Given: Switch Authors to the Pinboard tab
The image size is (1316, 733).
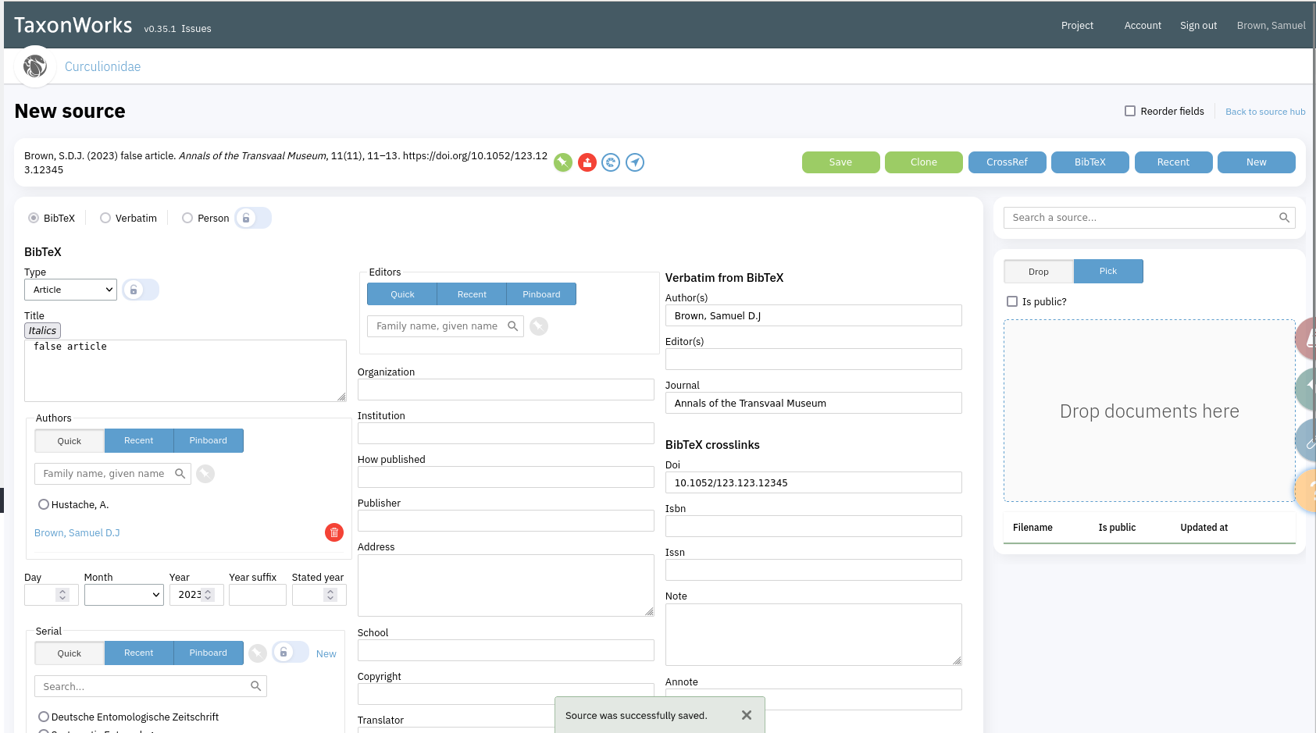Looking at the screenshot, I should [209, 440].
